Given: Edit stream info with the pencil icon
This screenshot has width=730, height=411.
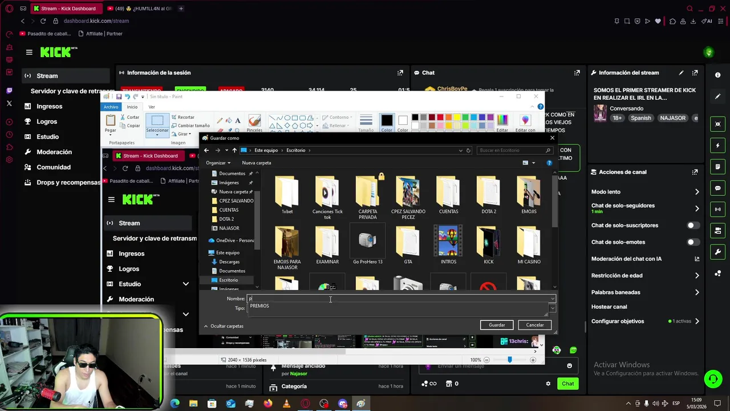Looking at the screenshot, I should pyautogui.click(x=681, y=72).
